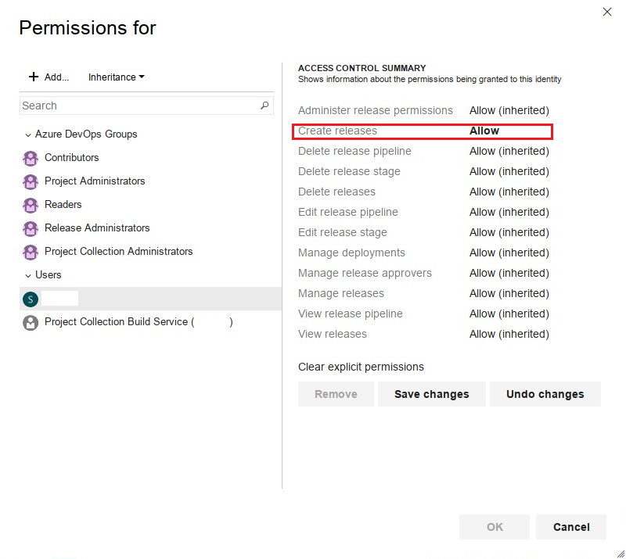The image size is (626, 559).
Task: Open the Inheritance dropdown menu
Action: [x=117, y=77]
